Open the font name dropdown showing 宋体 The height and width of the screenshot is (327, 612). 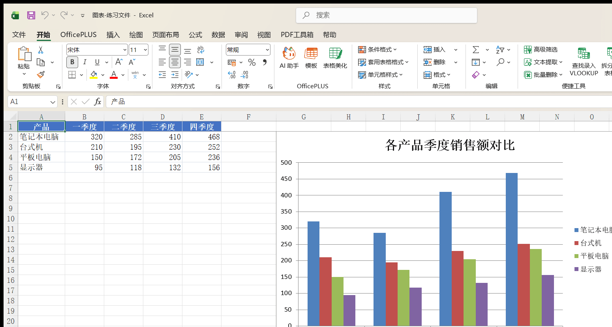[125, 50]
